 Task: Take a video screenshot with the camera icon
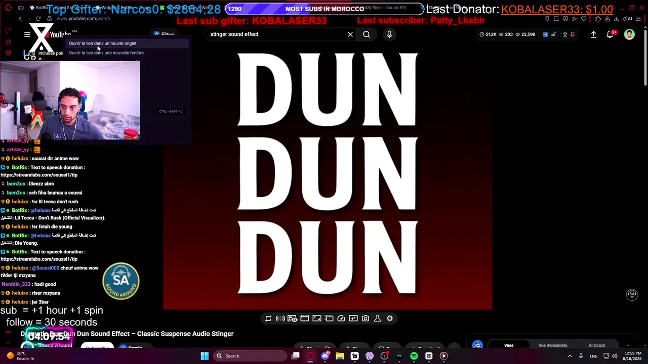pyautogui.click(x=366, y=318)
